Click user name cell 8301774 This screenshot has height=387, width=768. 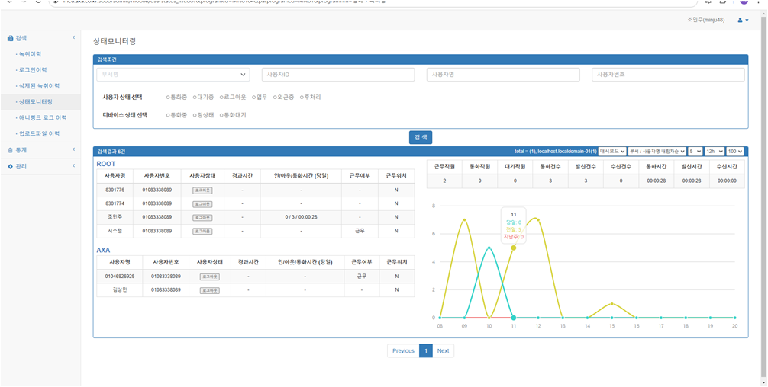(115, 203)
